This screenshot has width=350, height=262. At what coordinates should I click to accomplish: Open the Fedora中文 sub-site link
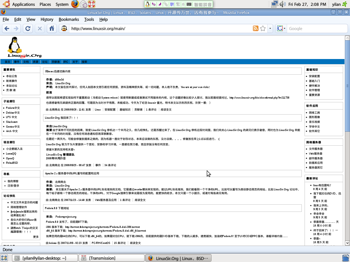coord(13,108)
